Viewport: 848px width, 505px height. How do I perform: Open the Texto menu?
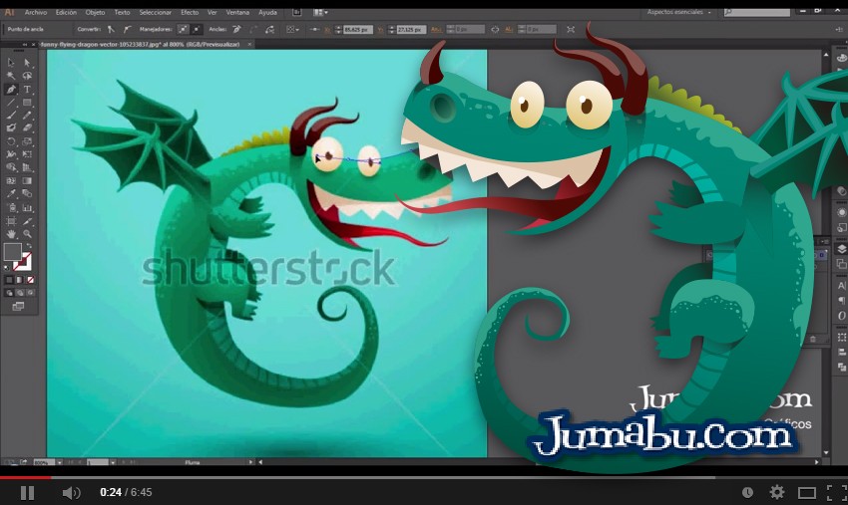[x=123, y=12]
